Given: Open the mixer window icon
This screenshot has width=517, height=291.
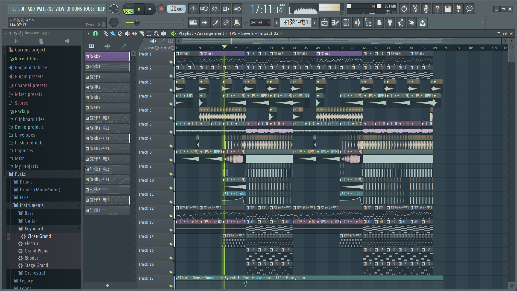Looking at the screenshot, I should 357,23.
